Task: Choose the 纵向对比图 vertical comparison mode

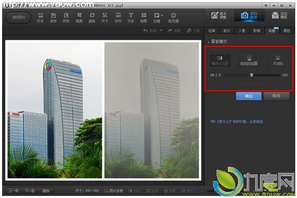Action: (249, 60)
